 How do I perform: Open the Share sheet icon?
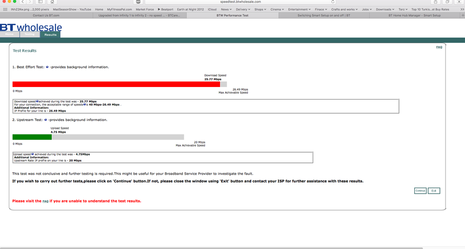pos(435,2)
